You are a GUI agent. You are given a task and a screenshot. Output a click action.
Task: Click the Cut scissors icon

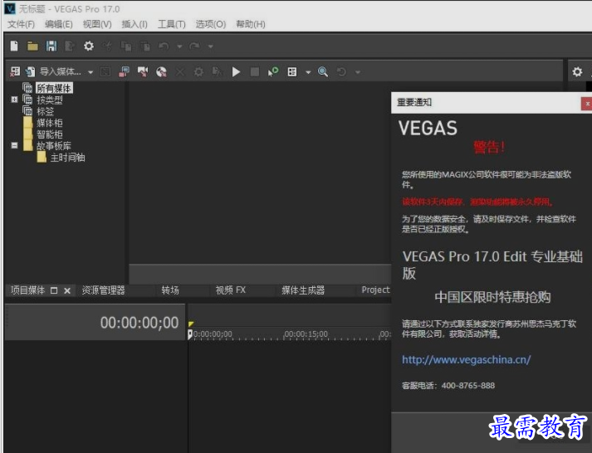(x=108, y=46)
